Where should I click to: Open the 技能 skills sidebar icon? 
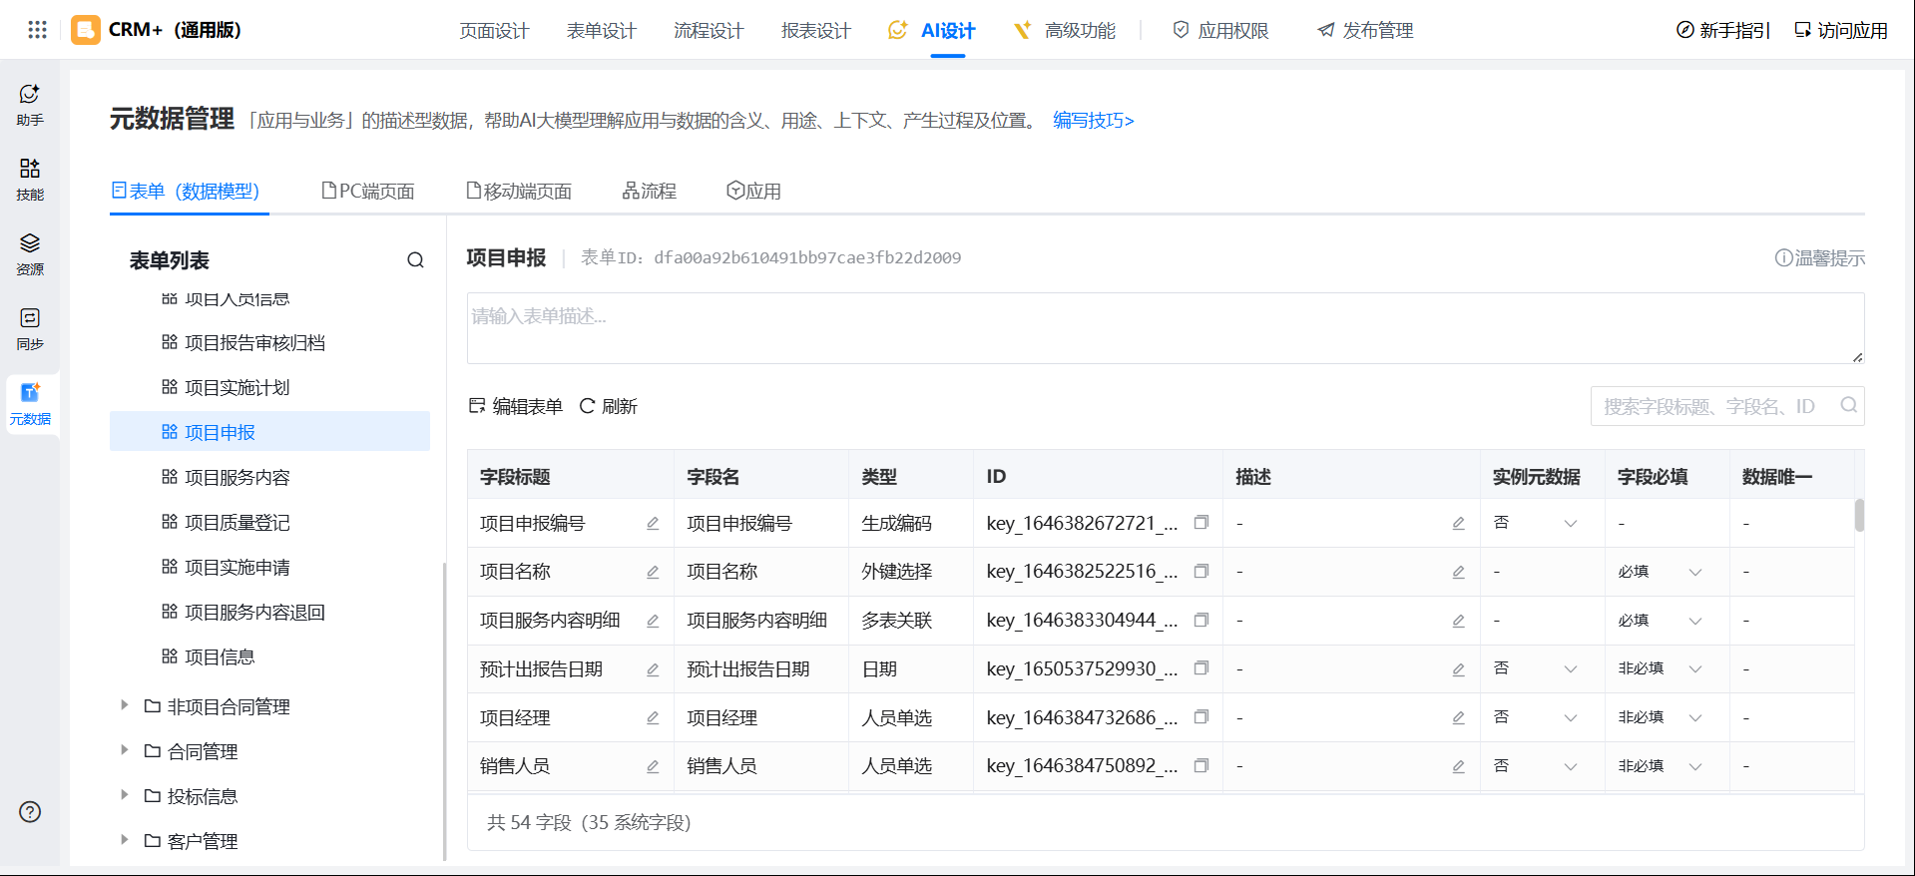point(30,180)
